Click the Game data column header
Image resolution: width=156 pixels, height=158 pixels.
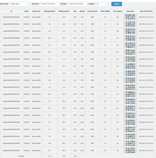pyautogui.click(x=130, y=11)
